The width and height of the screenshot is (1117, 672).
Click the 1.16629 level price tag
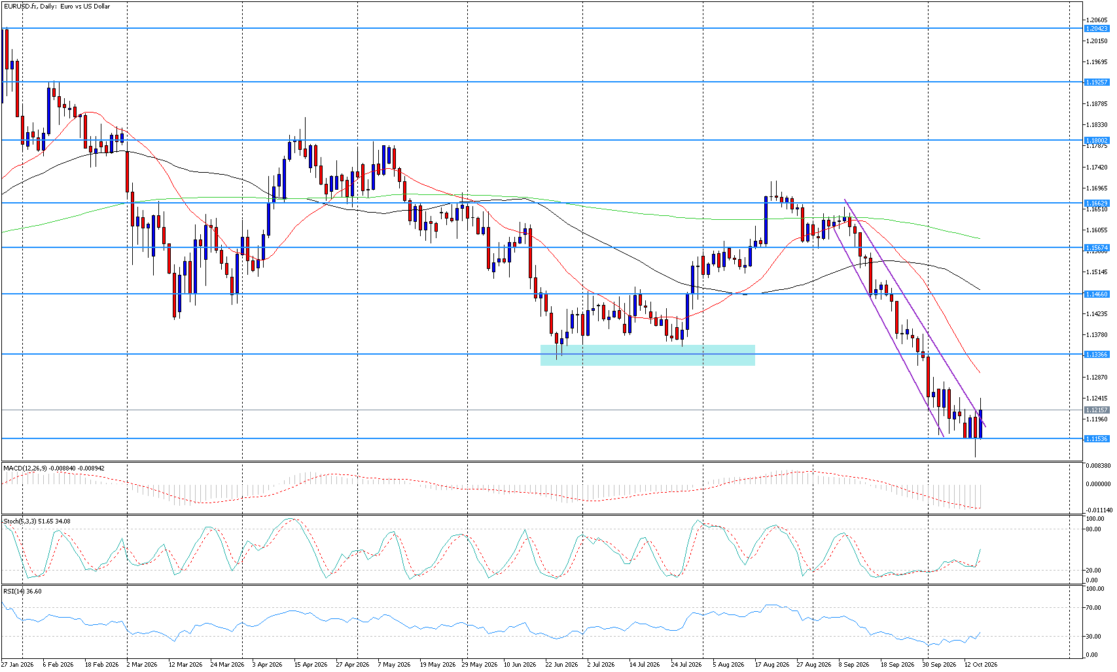tap(1097, 203)
